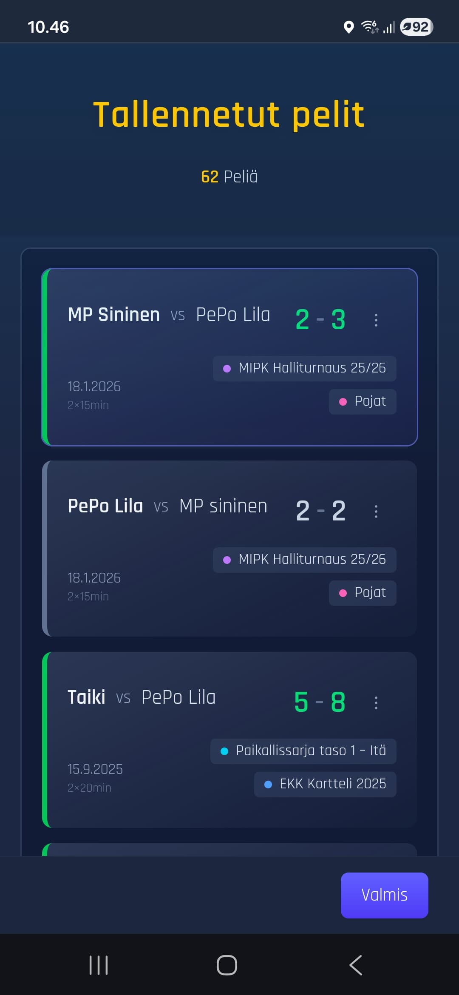Expand the MIPK Halliturnaus 25/26 chip on the second card

point(304,560)
